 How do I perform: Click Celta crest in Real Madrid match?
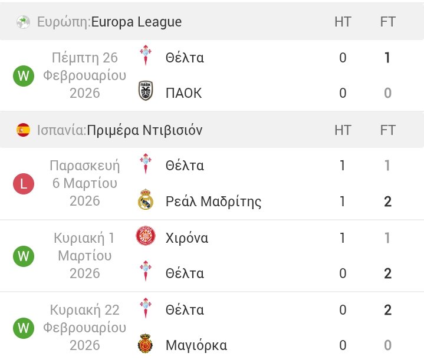click(145, 164)
